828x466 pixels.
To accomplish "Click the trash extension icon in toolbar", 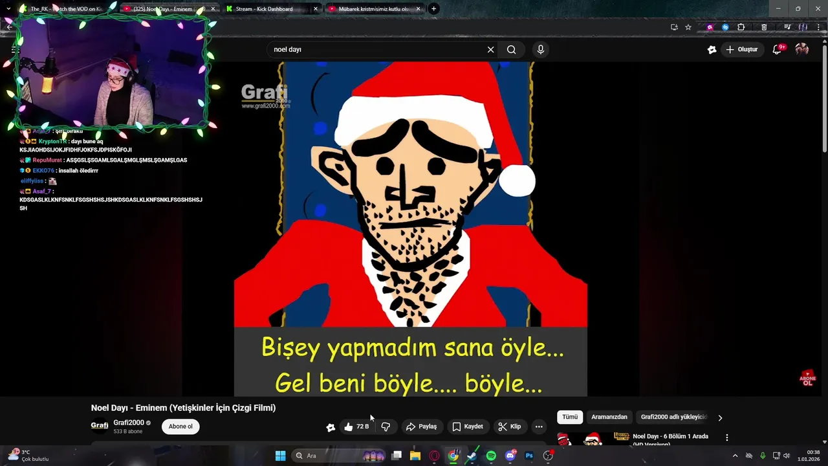I will (764, 27).
